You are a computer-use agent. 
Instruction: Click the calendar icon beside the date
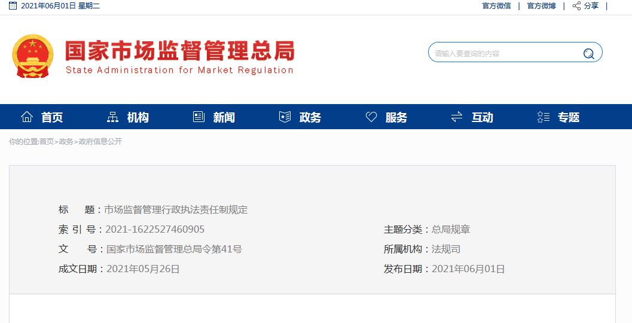click(13, 5)
